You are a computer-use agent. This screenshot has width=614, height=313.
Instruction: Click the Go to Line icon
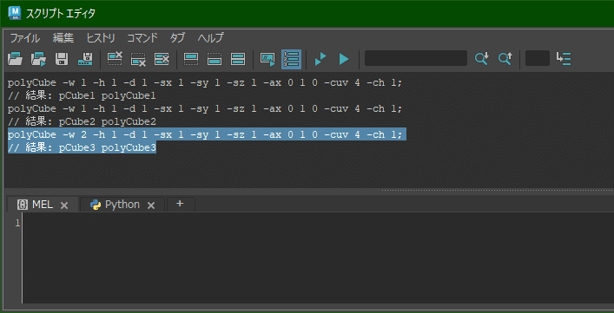pos(564,59)
